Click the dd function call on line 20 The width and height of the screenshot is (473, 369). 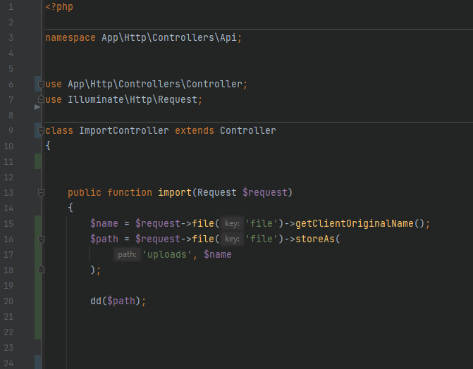click(x=96, y=301)
